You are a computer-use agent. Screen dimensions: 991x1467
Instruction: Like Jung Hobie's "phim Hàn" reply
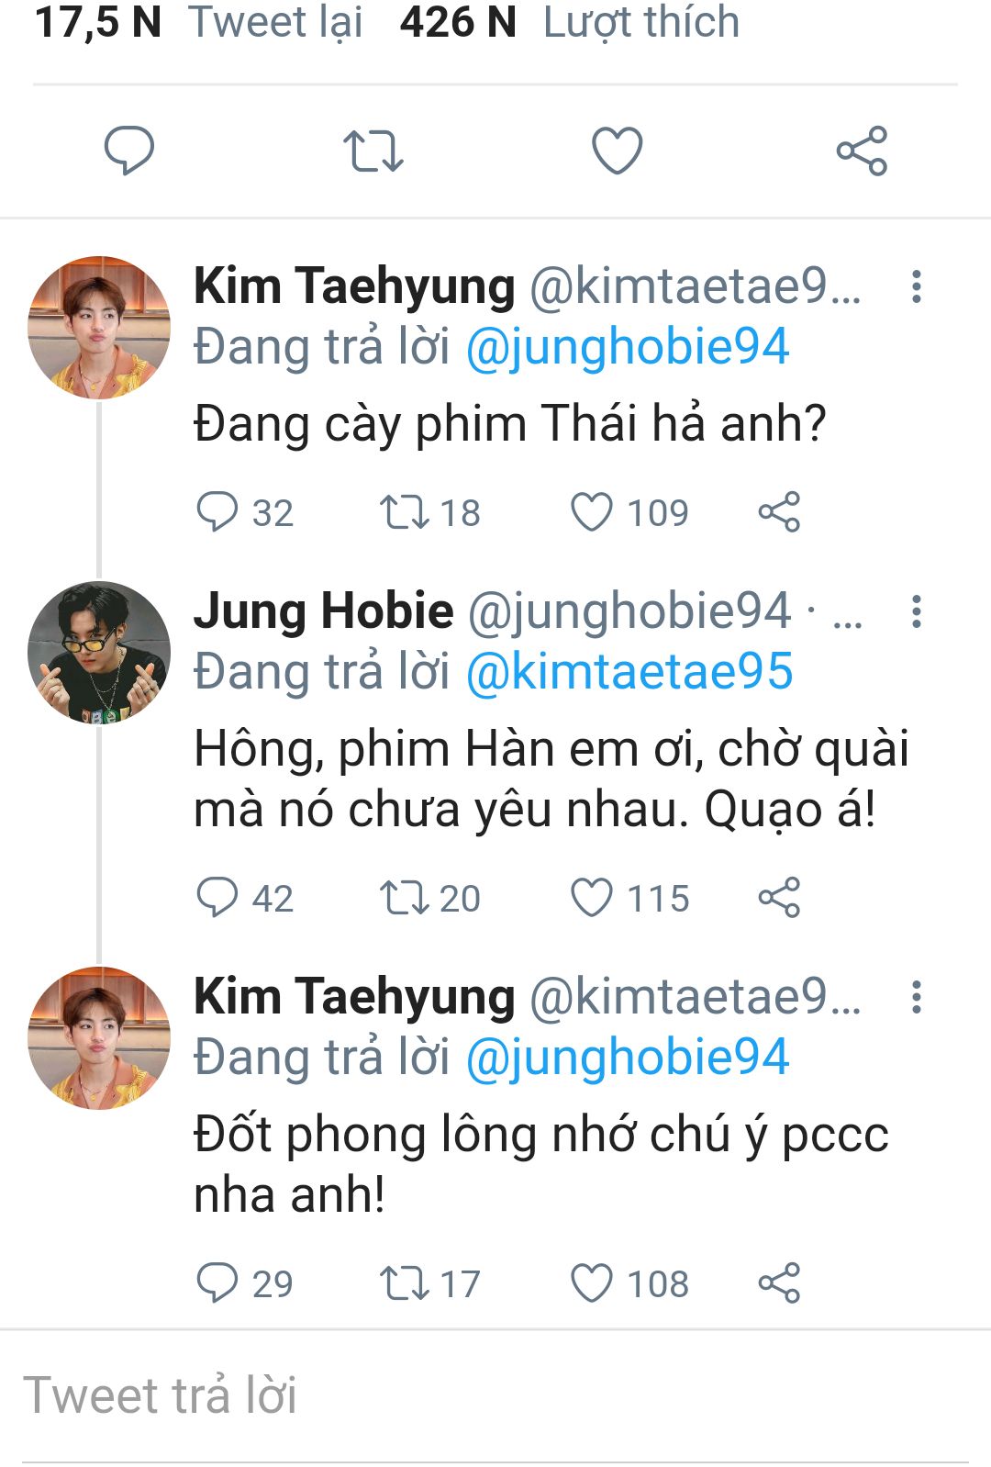pos(592,898)
